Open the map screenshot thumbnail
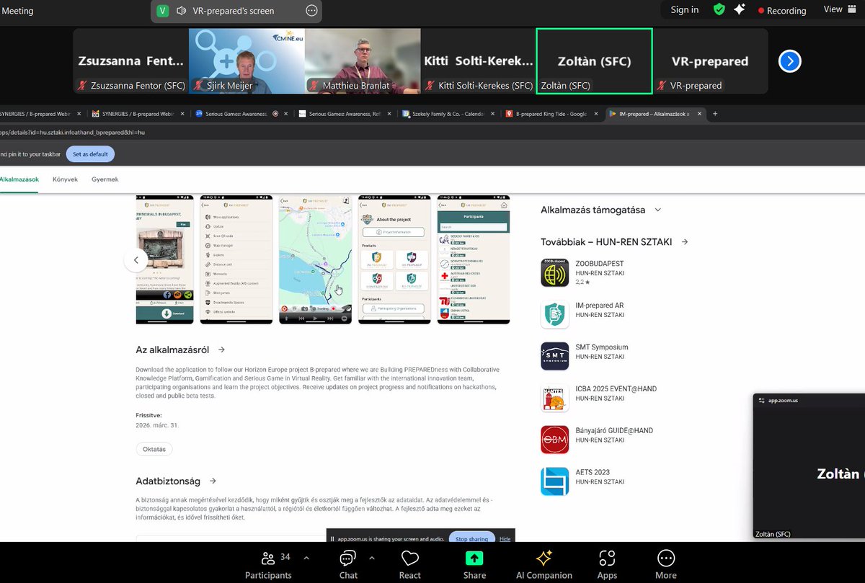 (315, 259)
